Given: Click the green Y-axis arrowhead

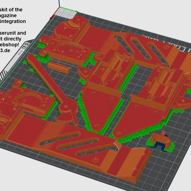Looking at the screenshot, I should point(77,11).
